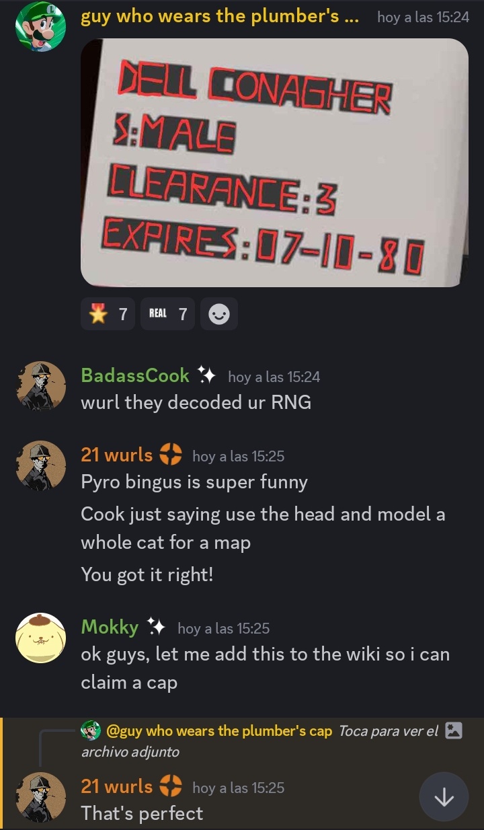Add a new emoji reaction
The height and width of the screenshot is (830, 484).
click(x=219, y=314)
